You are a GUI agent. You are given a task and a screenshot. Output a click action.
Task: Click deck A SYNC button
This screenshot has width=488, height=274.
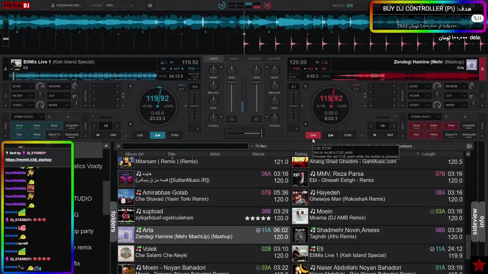click(x=175, y=135)
